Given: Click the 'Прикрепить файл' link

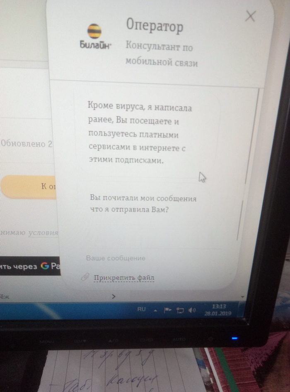Looking at the screenshot, I should pyautogui.click(x=124, y=277).
